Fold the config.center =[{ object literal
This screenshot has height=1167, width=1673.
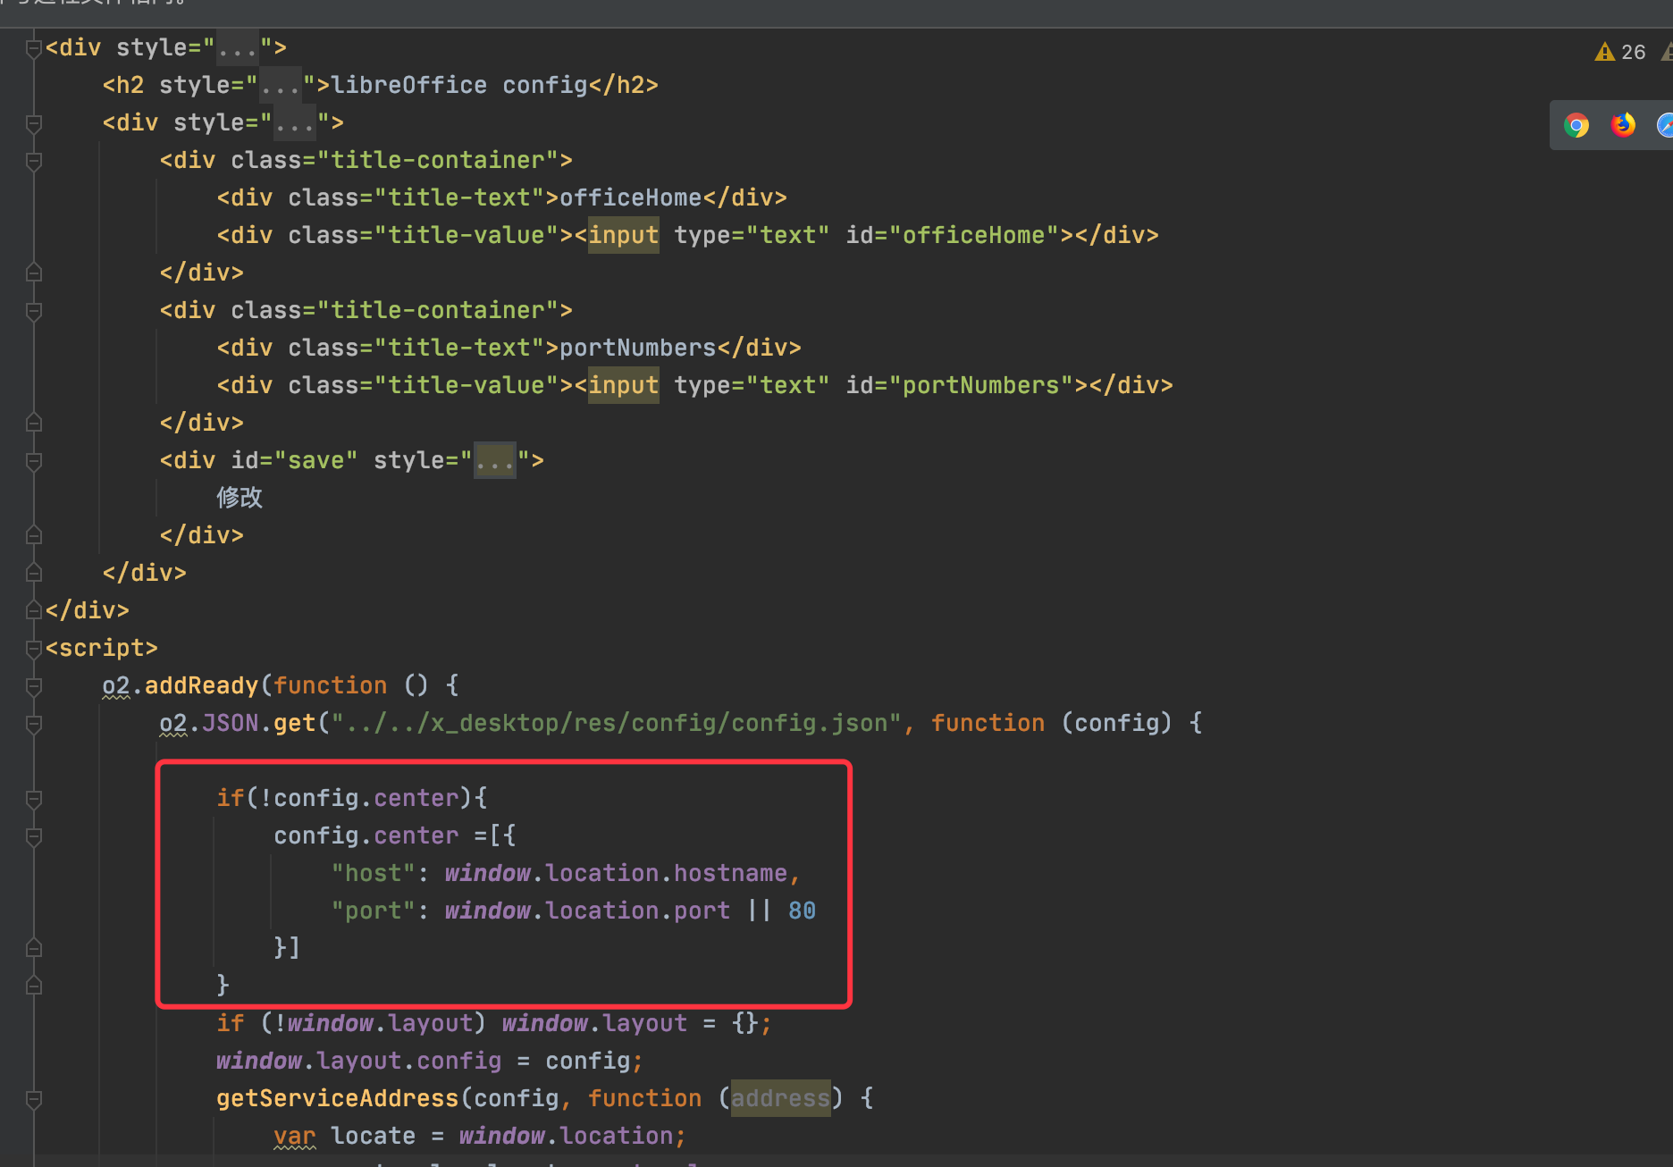[x=34, y=836]
